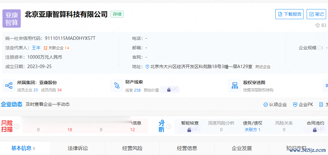Open the 笔记 notes button

[316, 14]
